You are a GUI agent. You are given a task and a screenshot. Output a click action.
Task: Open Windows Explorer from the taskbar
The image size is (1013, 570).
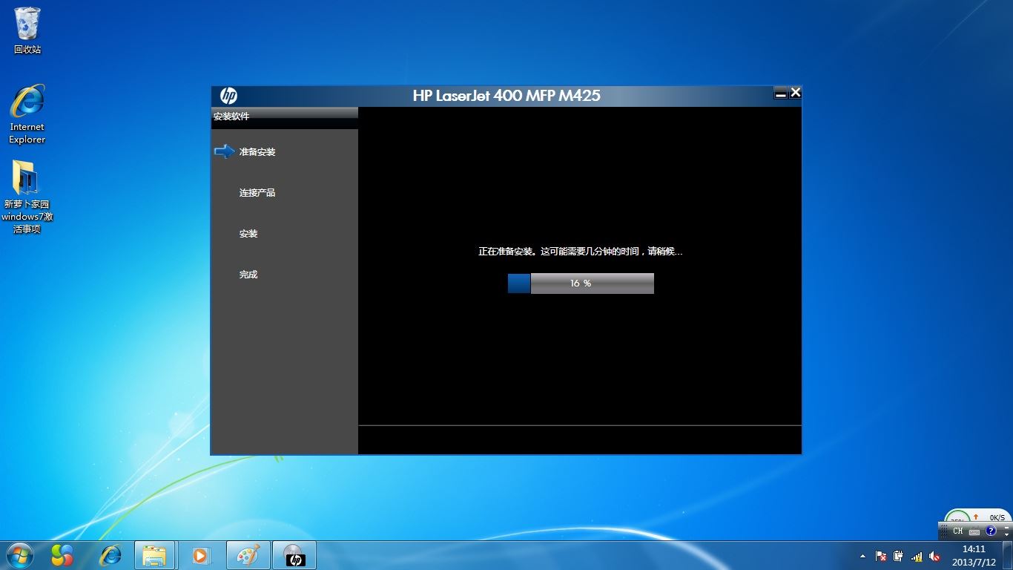[155, 555]
